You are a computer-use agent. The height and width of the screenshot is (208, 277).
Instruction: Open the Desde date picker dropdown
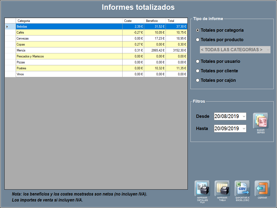point(244,116)
